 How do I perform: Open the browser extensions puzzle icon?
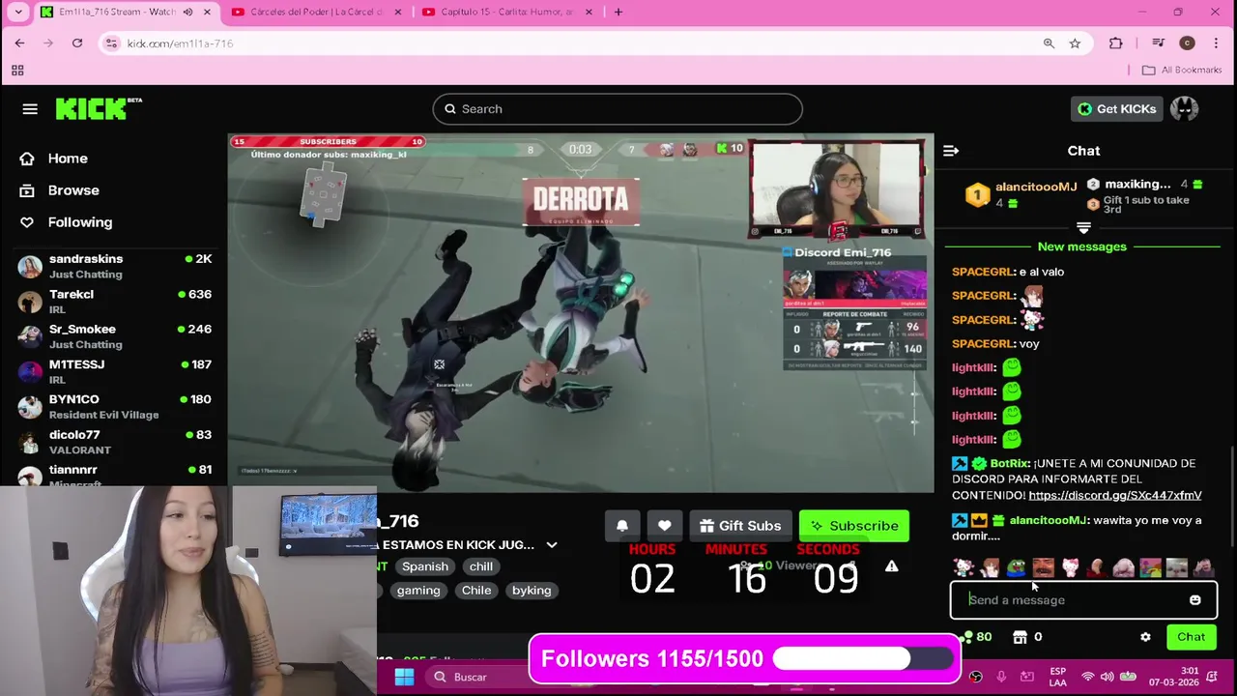coord(1116,43)
